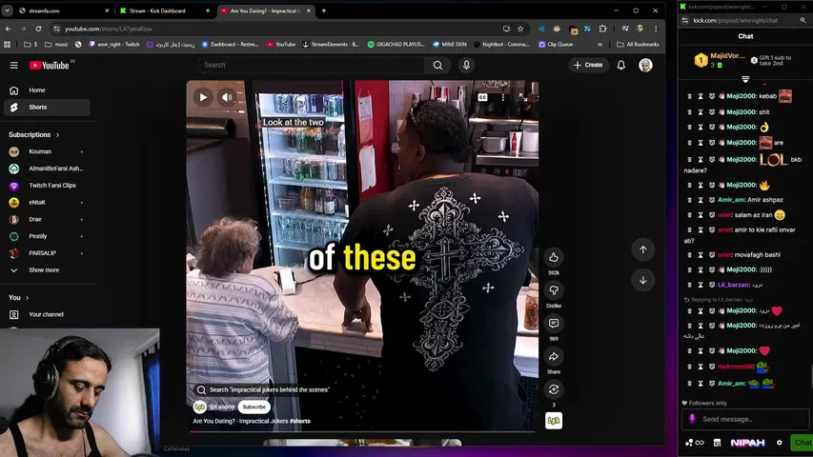Focus the YouTube search field
This screenshot has height=457, width=813.
tap(311, 66)
